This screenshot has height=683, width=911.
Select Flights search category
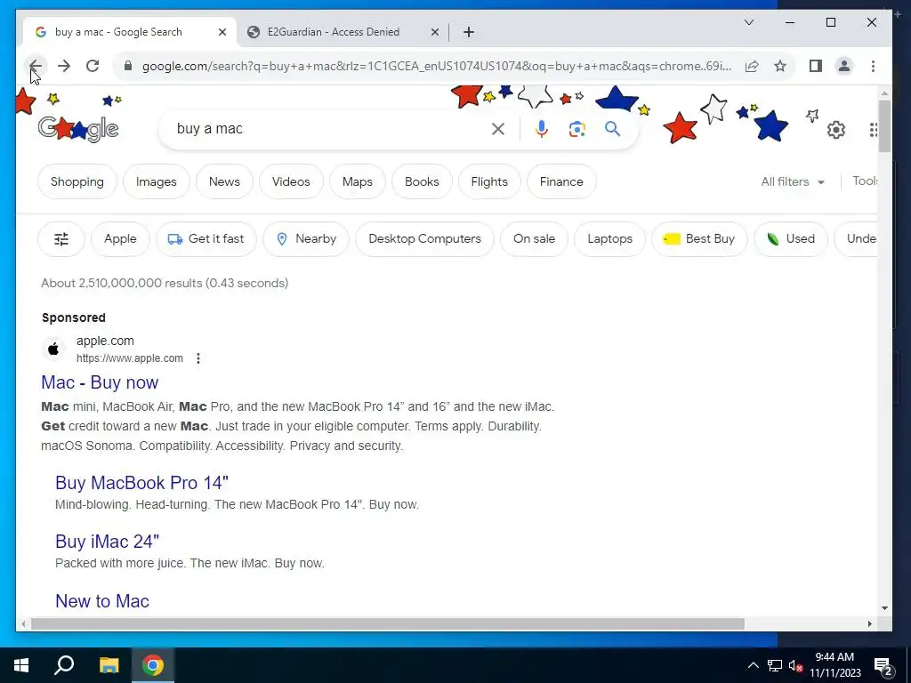(489, 181)
